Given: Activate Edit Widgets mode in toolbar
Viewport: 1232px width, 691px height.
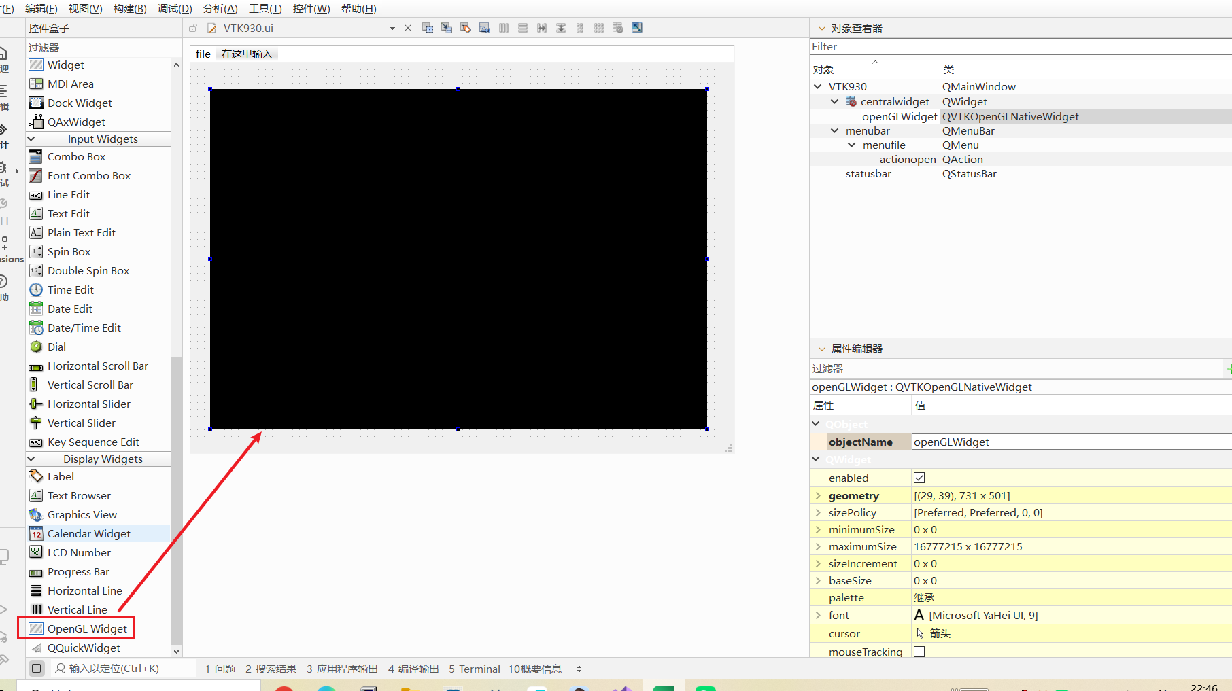Looking at the screenshot, I should pos(428,28).
